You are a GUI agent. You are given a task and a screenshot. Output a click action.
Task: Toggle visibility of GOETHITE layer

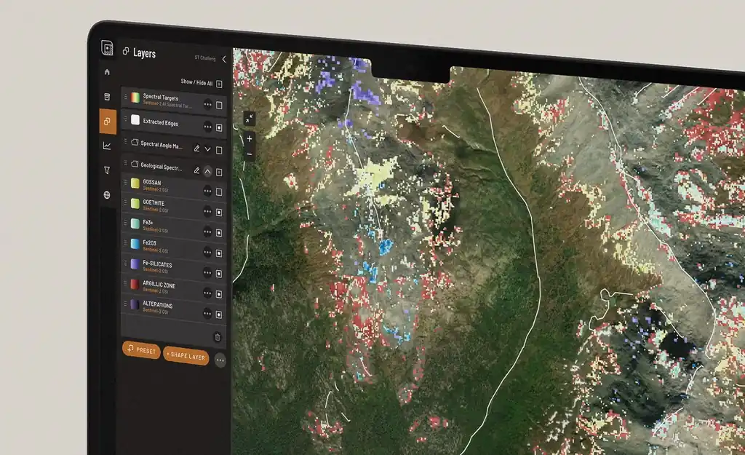(x=219, y=213)
